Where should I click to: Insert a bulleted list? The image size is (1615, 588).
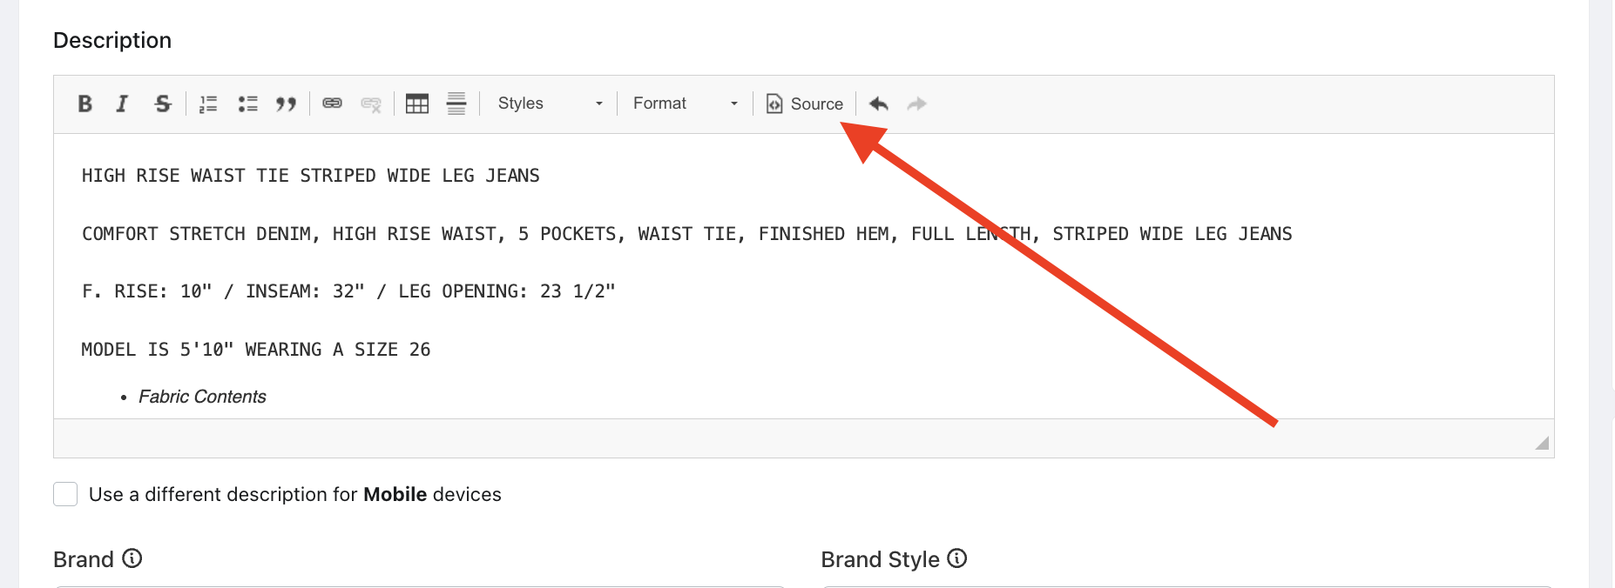pyautogui.click(x=247, y=104)
